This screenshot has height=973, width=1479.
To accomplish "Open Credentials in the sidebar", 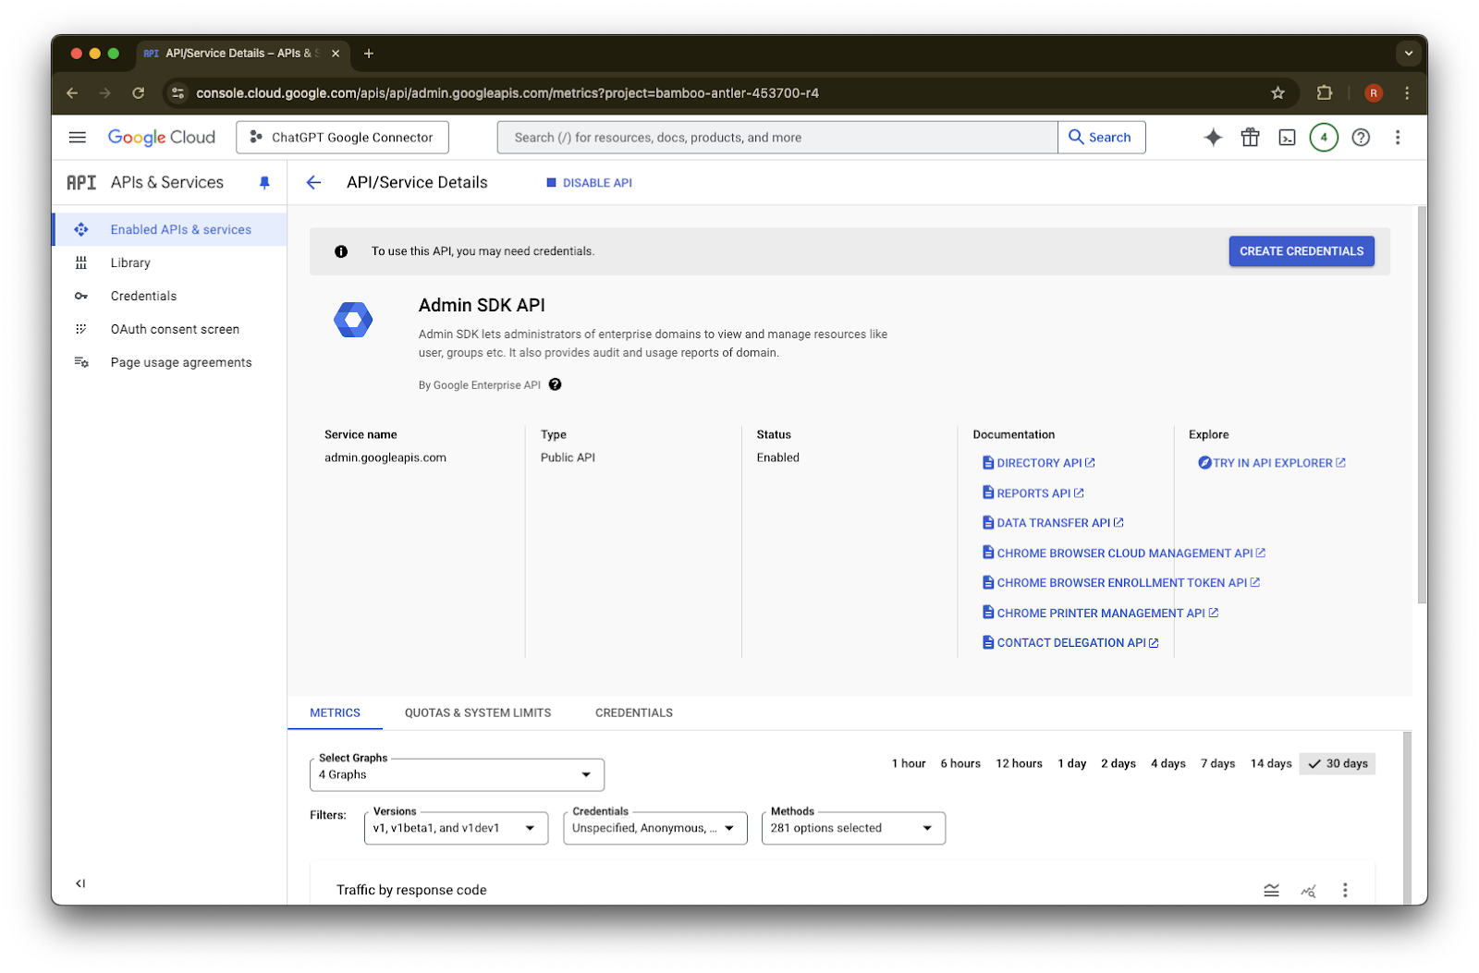I will 170,296.
